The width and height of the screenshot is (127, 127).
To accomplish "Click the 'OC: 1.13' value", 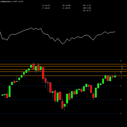I will (87, 6).
